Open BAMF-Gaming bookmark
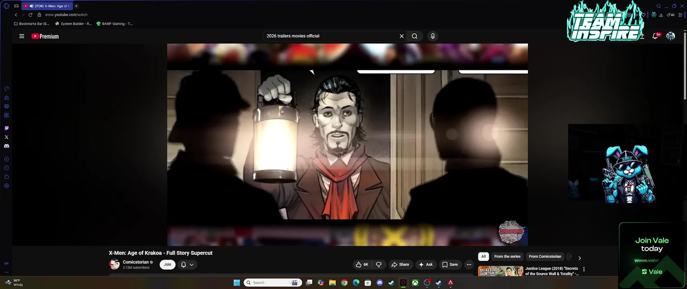The height and width of the screenshot is (289, 687). [114, 24]
